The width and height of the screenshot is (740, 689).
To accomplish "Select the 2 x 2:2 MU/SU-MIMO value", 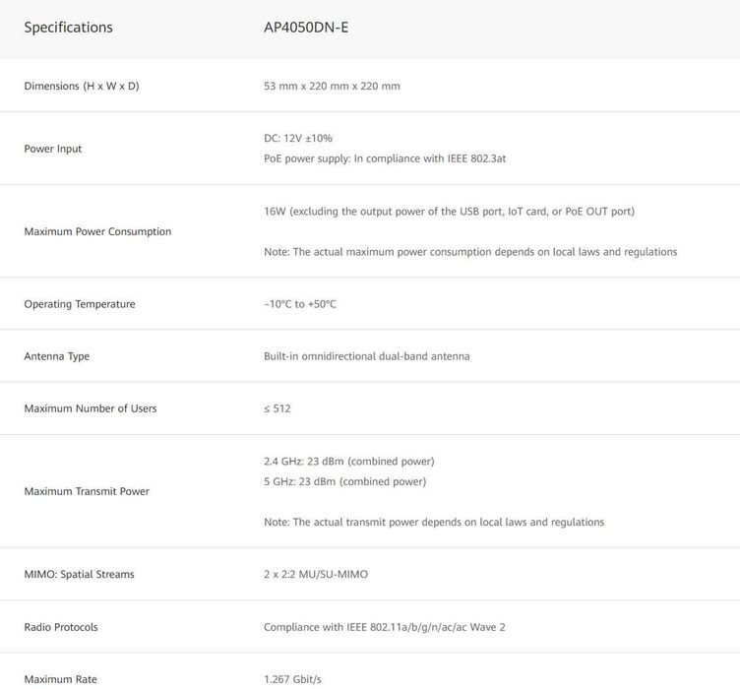I will point(316,574).
